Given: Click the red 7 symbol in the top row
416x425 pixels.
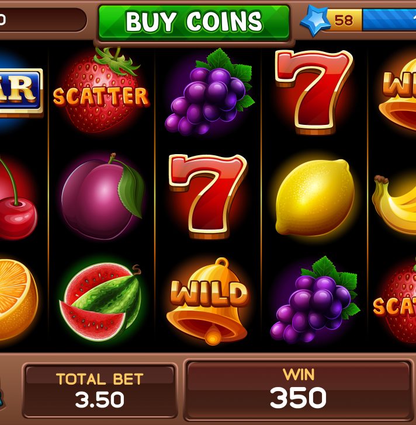Looking at the screenshot, I should point(314,92).
